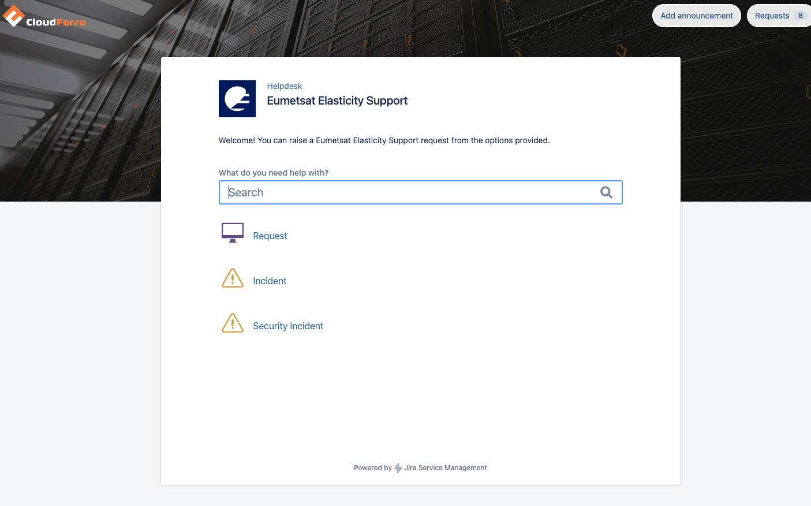Click the Incident warning triangle icon
Image resolution: width=811 pixels, height=506 pixels.
(x=233, y=278)
